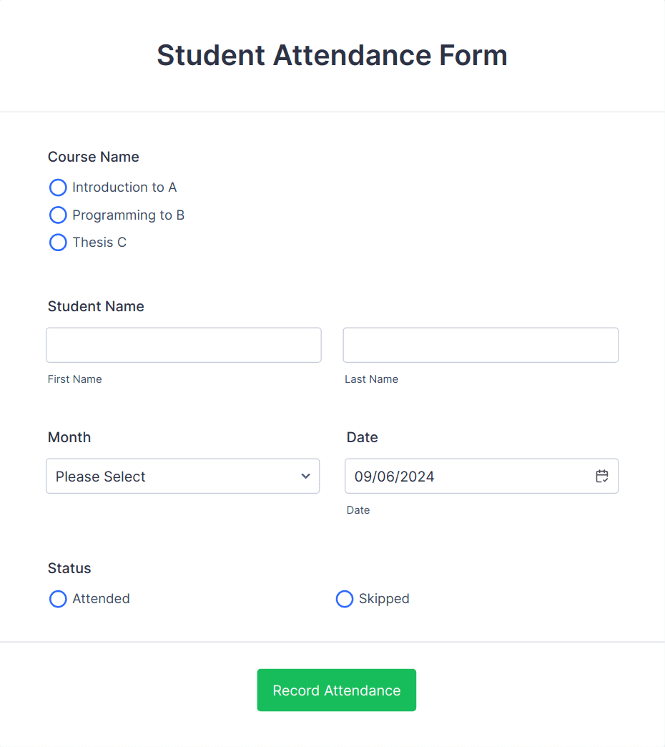The image size is (665, 747).
Task: Click inside the First Name field
Action: point(183,345)
